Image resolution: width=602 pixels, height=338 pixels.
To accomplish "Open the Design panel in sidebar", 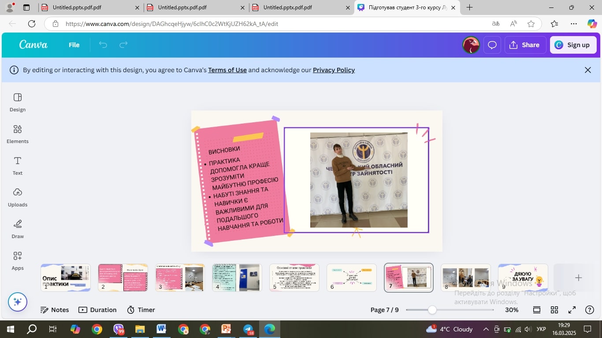I will (18, 103).
